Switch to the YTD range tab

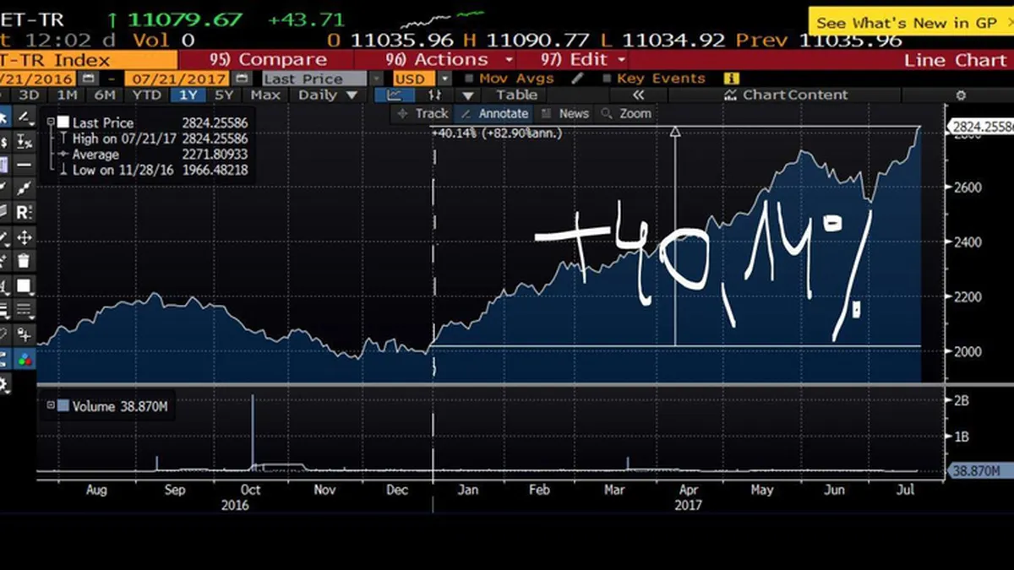[147, 95]
